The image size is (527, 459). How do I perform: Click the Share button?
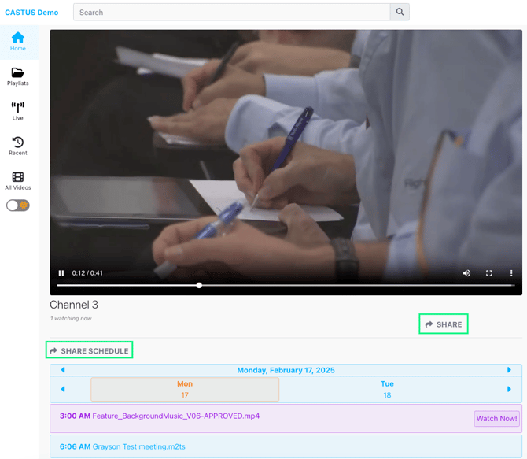(444, 324)
